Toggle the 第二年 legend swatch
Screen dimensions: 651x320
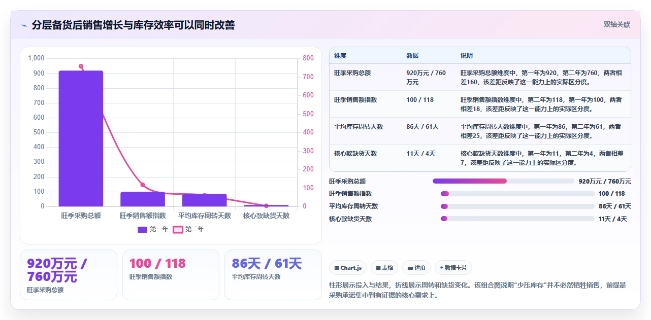click(178, 229)
